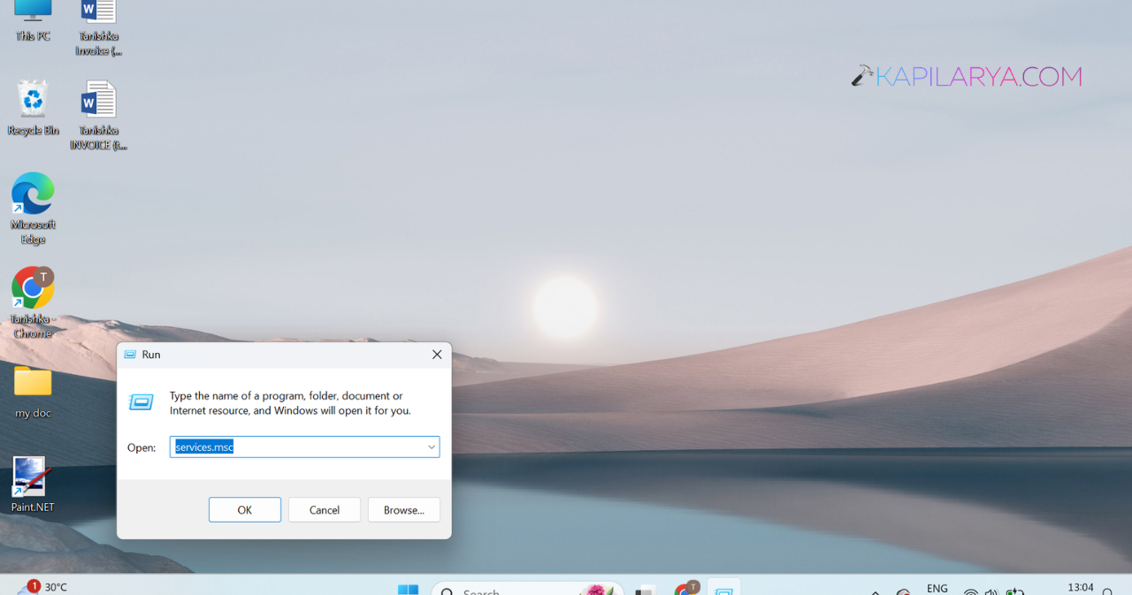
Task: Close the Run dialog
Action: (x=437, y=355)
